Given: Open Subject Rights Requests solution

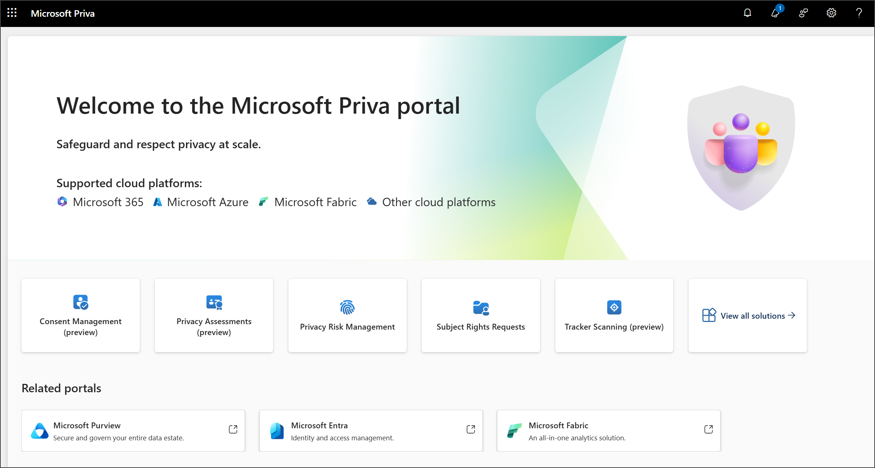Looking at the screenshot, I should [481, 315].
